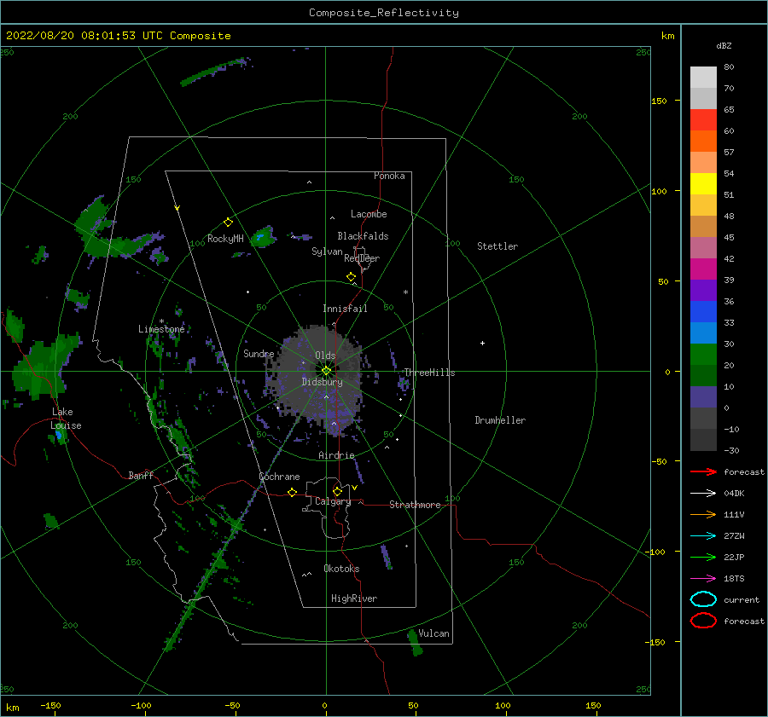This screenshot has height=717, width=768.
Task: Click the Innisfail label
Action: tap(345, 309)
